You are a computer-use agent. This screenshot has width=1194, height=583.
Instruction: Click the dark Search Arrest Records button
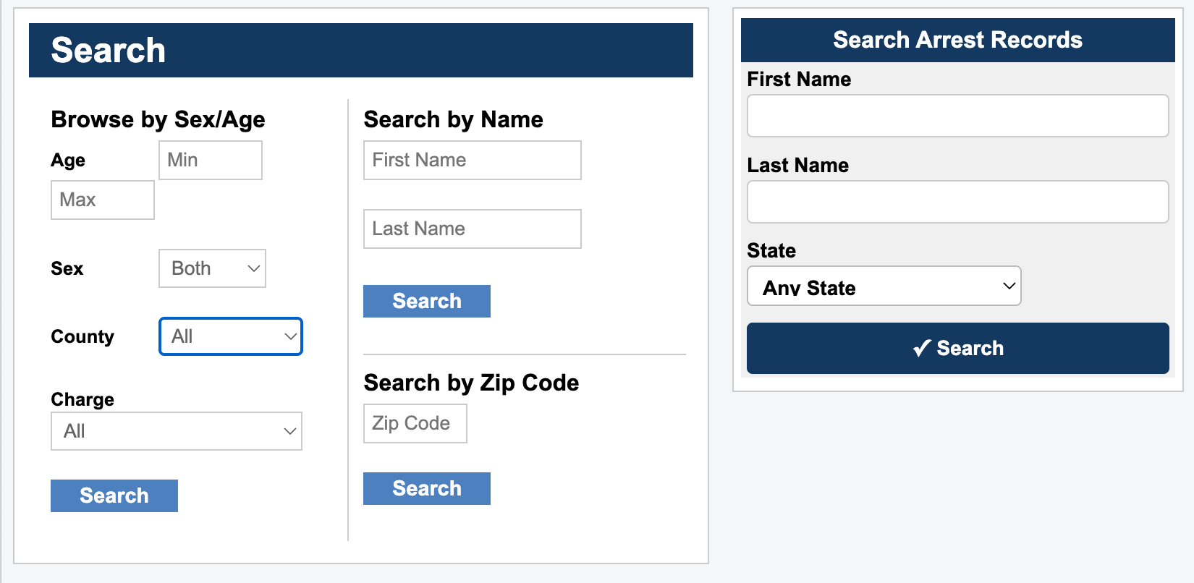(957, 348)
